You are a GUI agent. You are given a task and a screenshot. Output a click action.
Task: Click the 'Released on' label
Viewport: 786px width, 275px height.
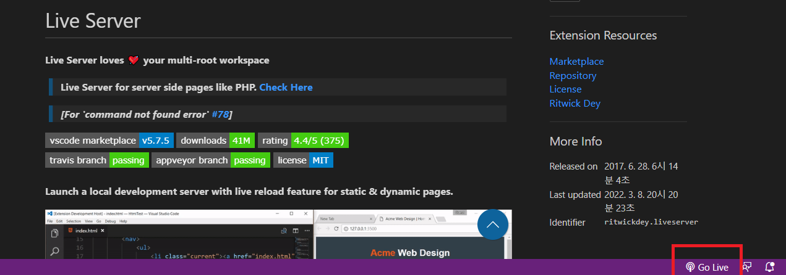coord(573,166)
